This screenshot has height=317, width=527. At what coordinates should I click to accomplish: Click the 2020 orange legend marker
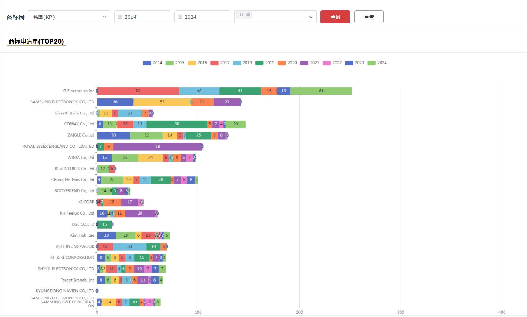(x=282, y=63)
